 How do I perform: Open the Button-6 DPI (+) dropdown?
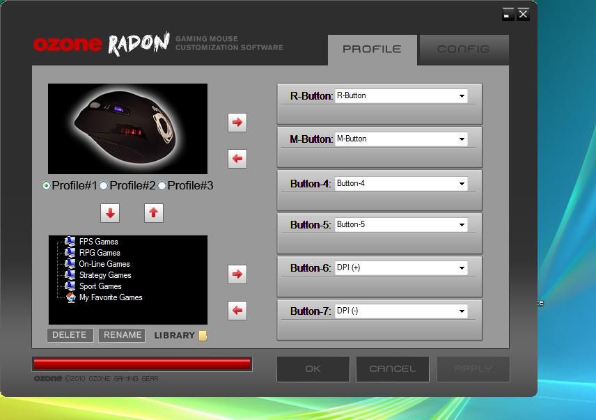point(401,268)
